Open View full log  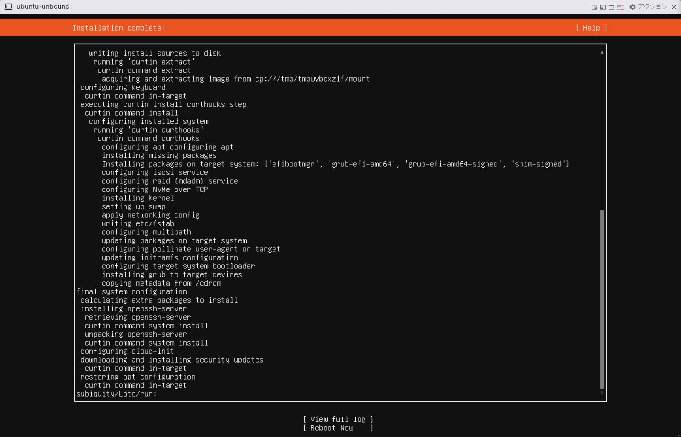pos(338,419)
